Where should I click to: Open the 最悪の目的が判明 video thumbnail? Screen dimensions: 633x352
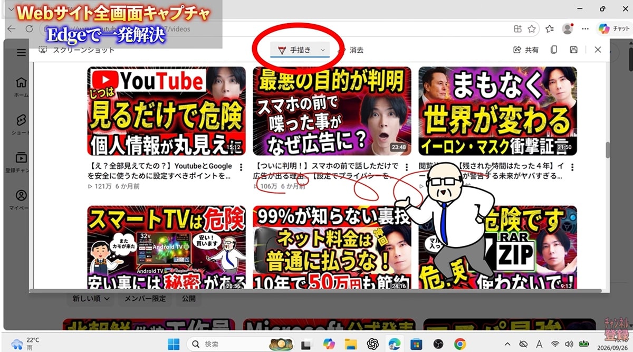332,111
